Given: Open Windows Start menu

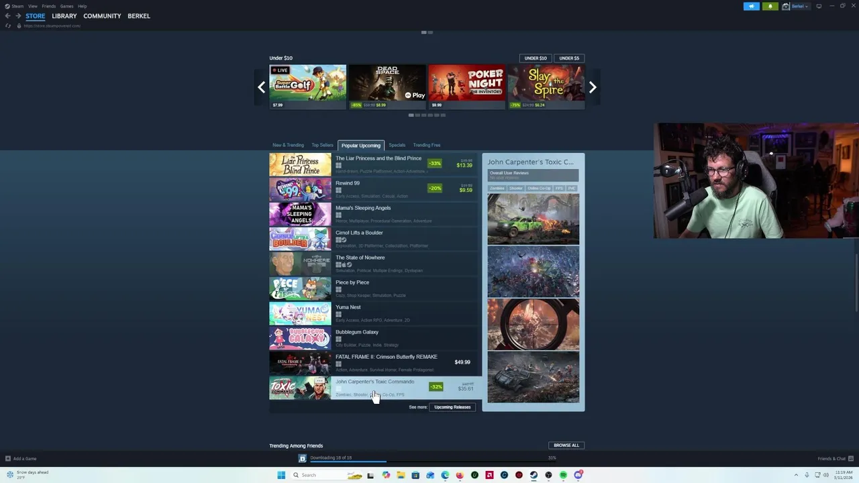Looking at the screenshot, I should coord(281,475).
